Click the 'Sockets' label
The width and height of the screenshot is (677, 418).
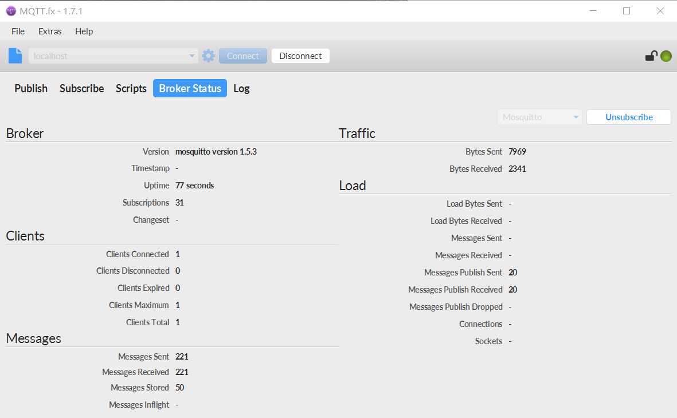coord(489,342)
